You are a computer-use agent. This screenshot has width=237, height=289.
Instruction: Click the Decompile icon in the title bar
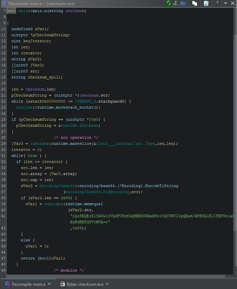(4, 3)
